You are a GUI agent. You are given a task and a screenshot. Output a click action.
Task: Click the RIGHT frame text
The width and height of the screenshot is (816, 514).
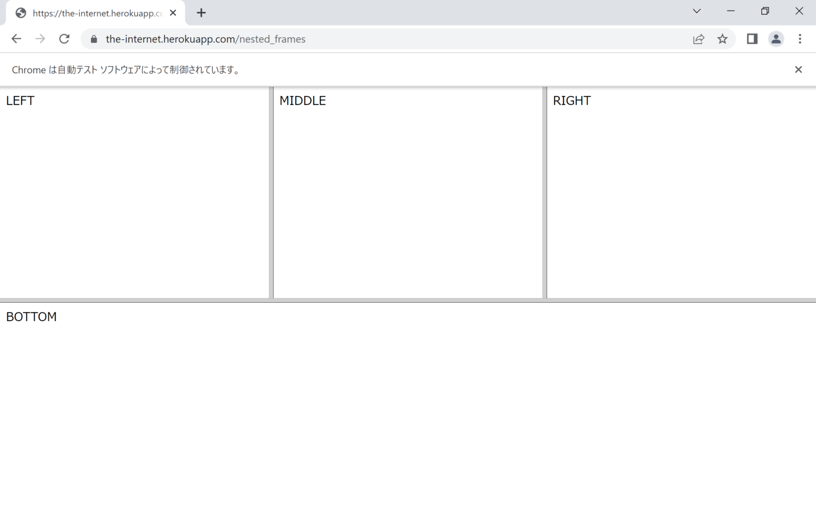click(572, 101)
